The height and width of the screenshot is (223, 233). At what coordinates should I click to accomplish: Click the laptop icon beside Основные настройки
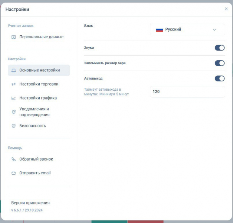[13, 70]
